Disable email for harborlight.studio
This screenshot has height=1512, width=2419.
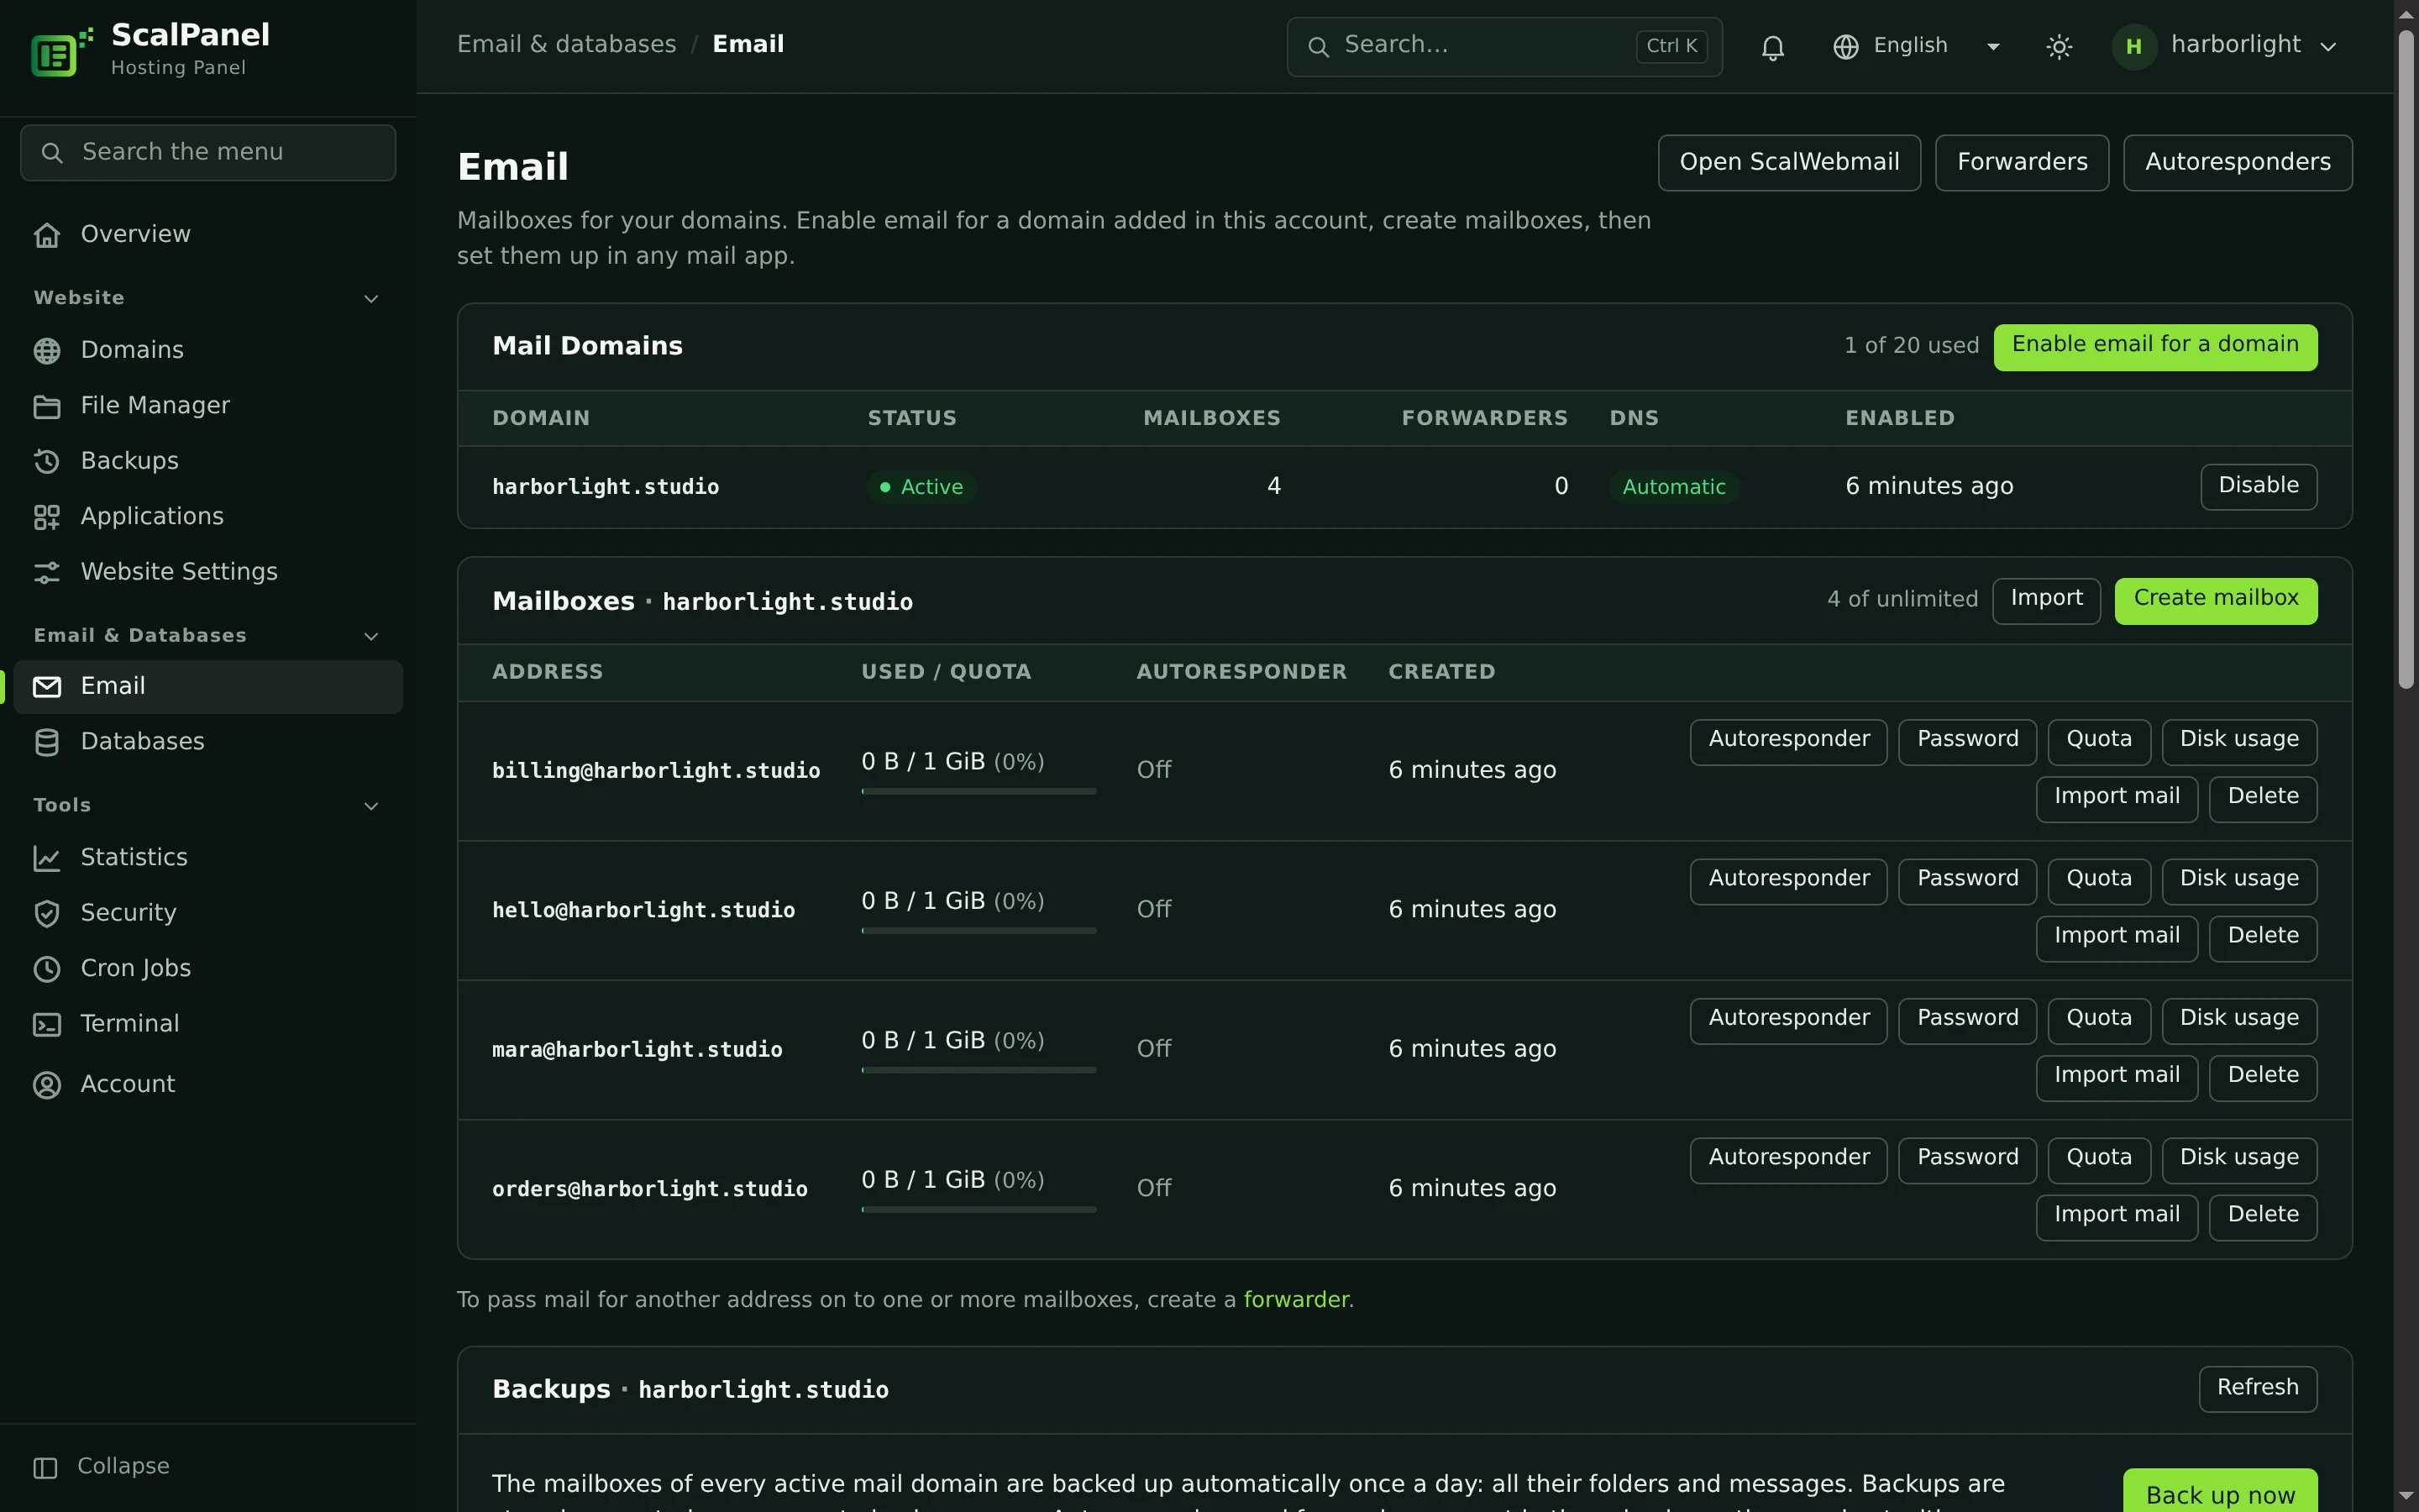(2258, 487)
